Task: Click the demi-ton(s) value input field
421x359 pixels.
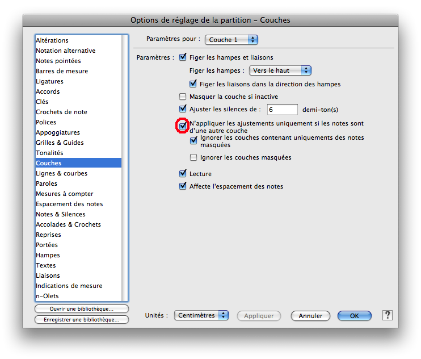Action: pos(282,109)
